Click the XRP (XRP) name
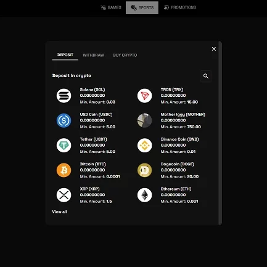Image resolution: width=267 pixels, height=267 pixels. click(x=90, y=189)
